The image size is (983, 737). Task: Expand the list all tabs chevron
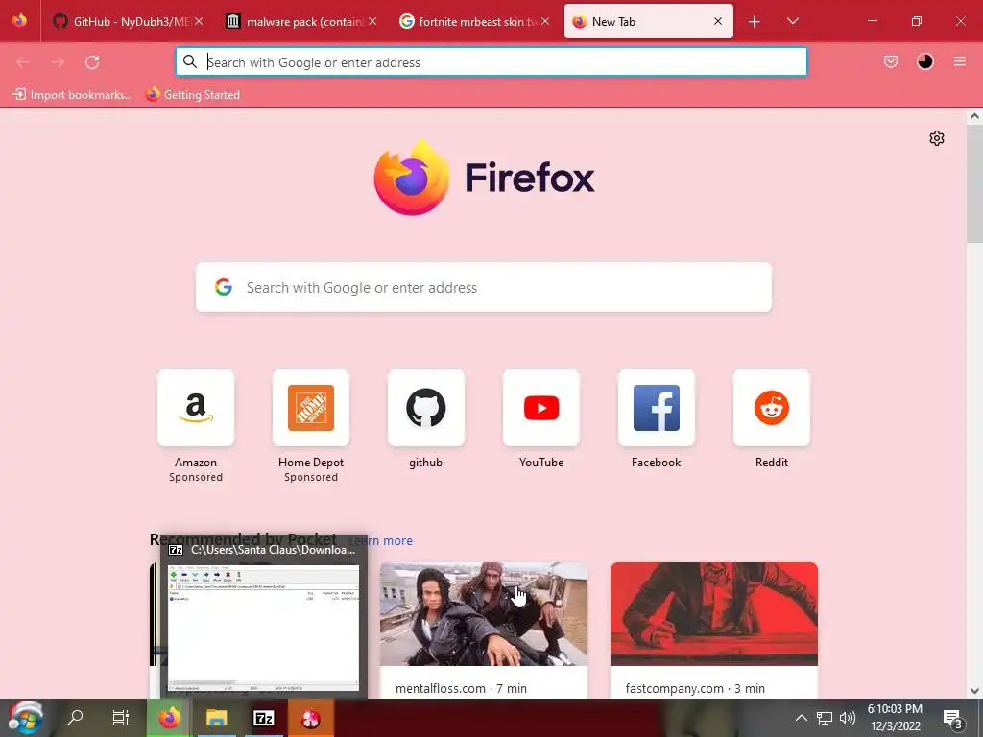(x=792, y=21)
